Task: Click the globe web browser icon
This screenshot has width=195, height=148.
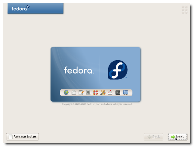Action: (66, 92)
